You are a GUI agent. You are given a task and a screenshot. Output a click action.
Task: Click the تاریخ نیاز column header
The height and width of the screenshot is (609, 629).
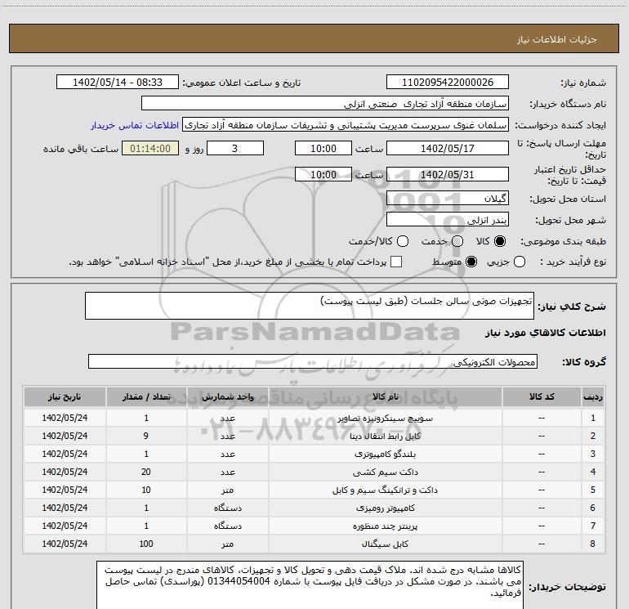(65, 397)
